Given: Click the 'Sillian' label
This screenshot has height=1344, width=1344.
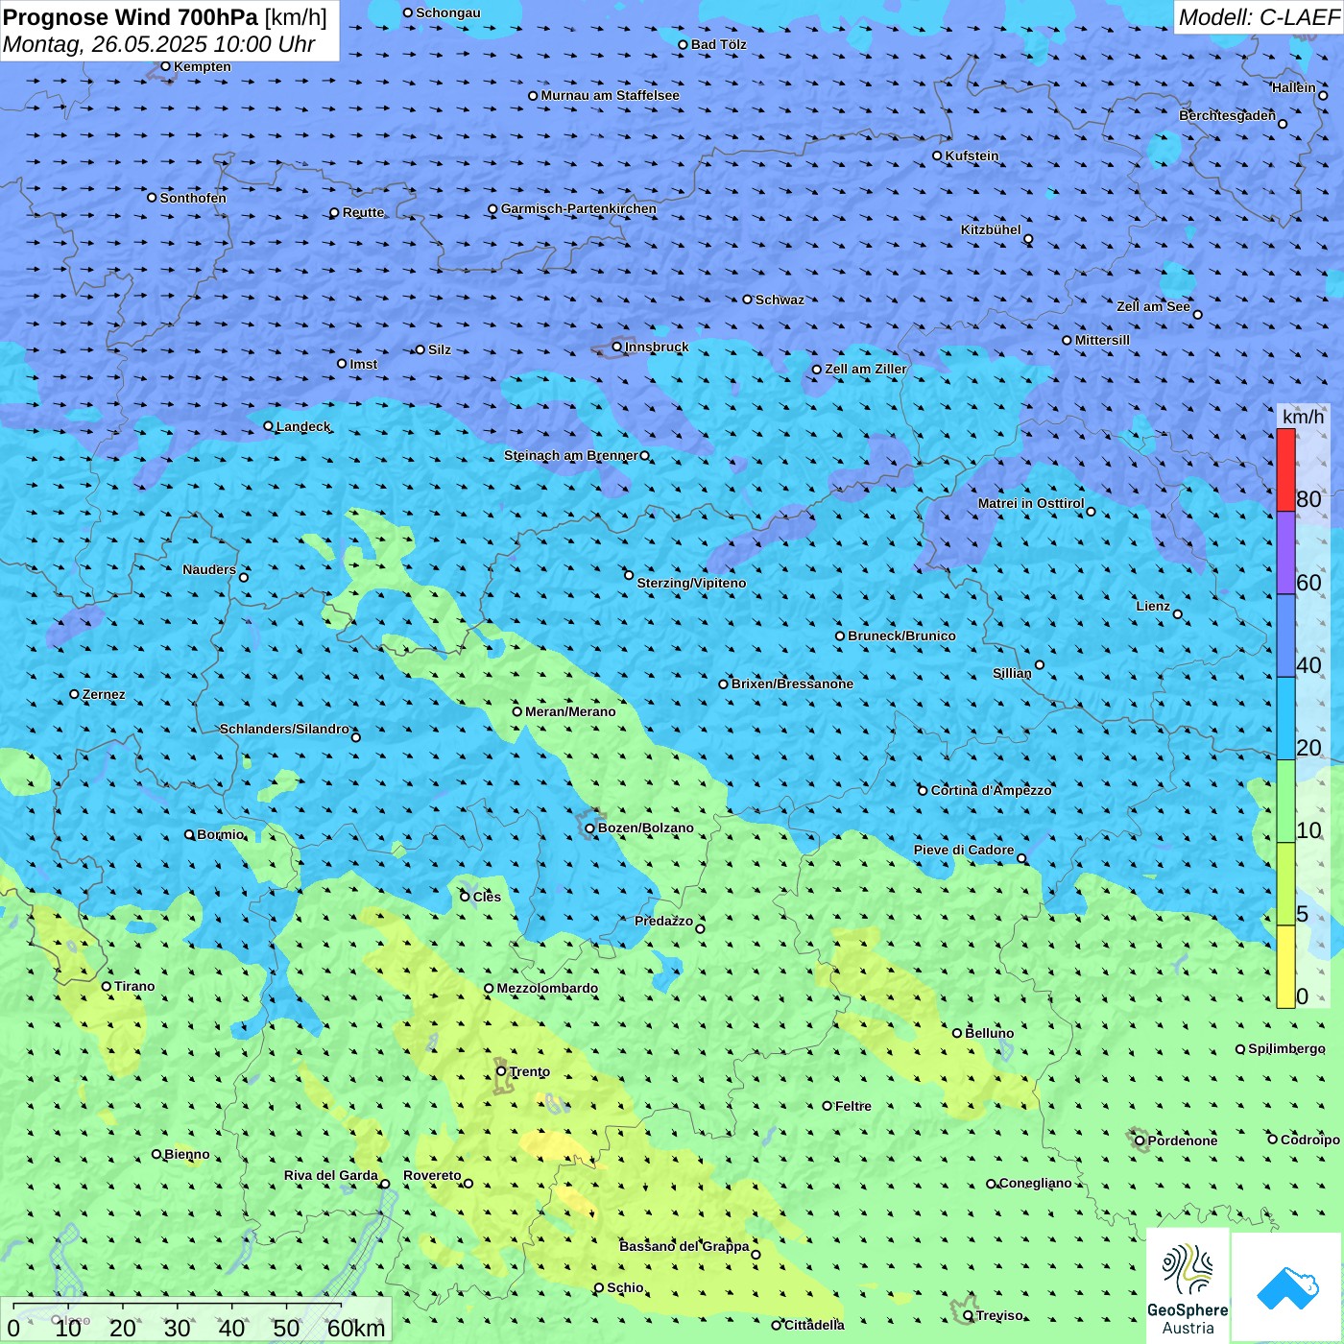Looking at the screenshot, I should point(1012,673).
